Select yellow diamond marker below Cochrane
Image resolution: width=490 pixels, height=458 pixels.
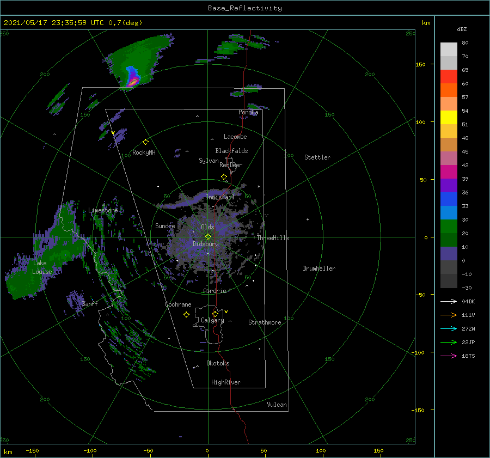pyautogui.click(x=186, y=315)
